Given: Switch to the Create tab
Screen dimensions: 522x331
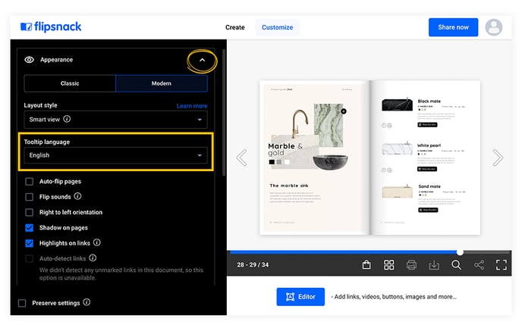Looking at the screenshot, I should [x=235, y=27].
